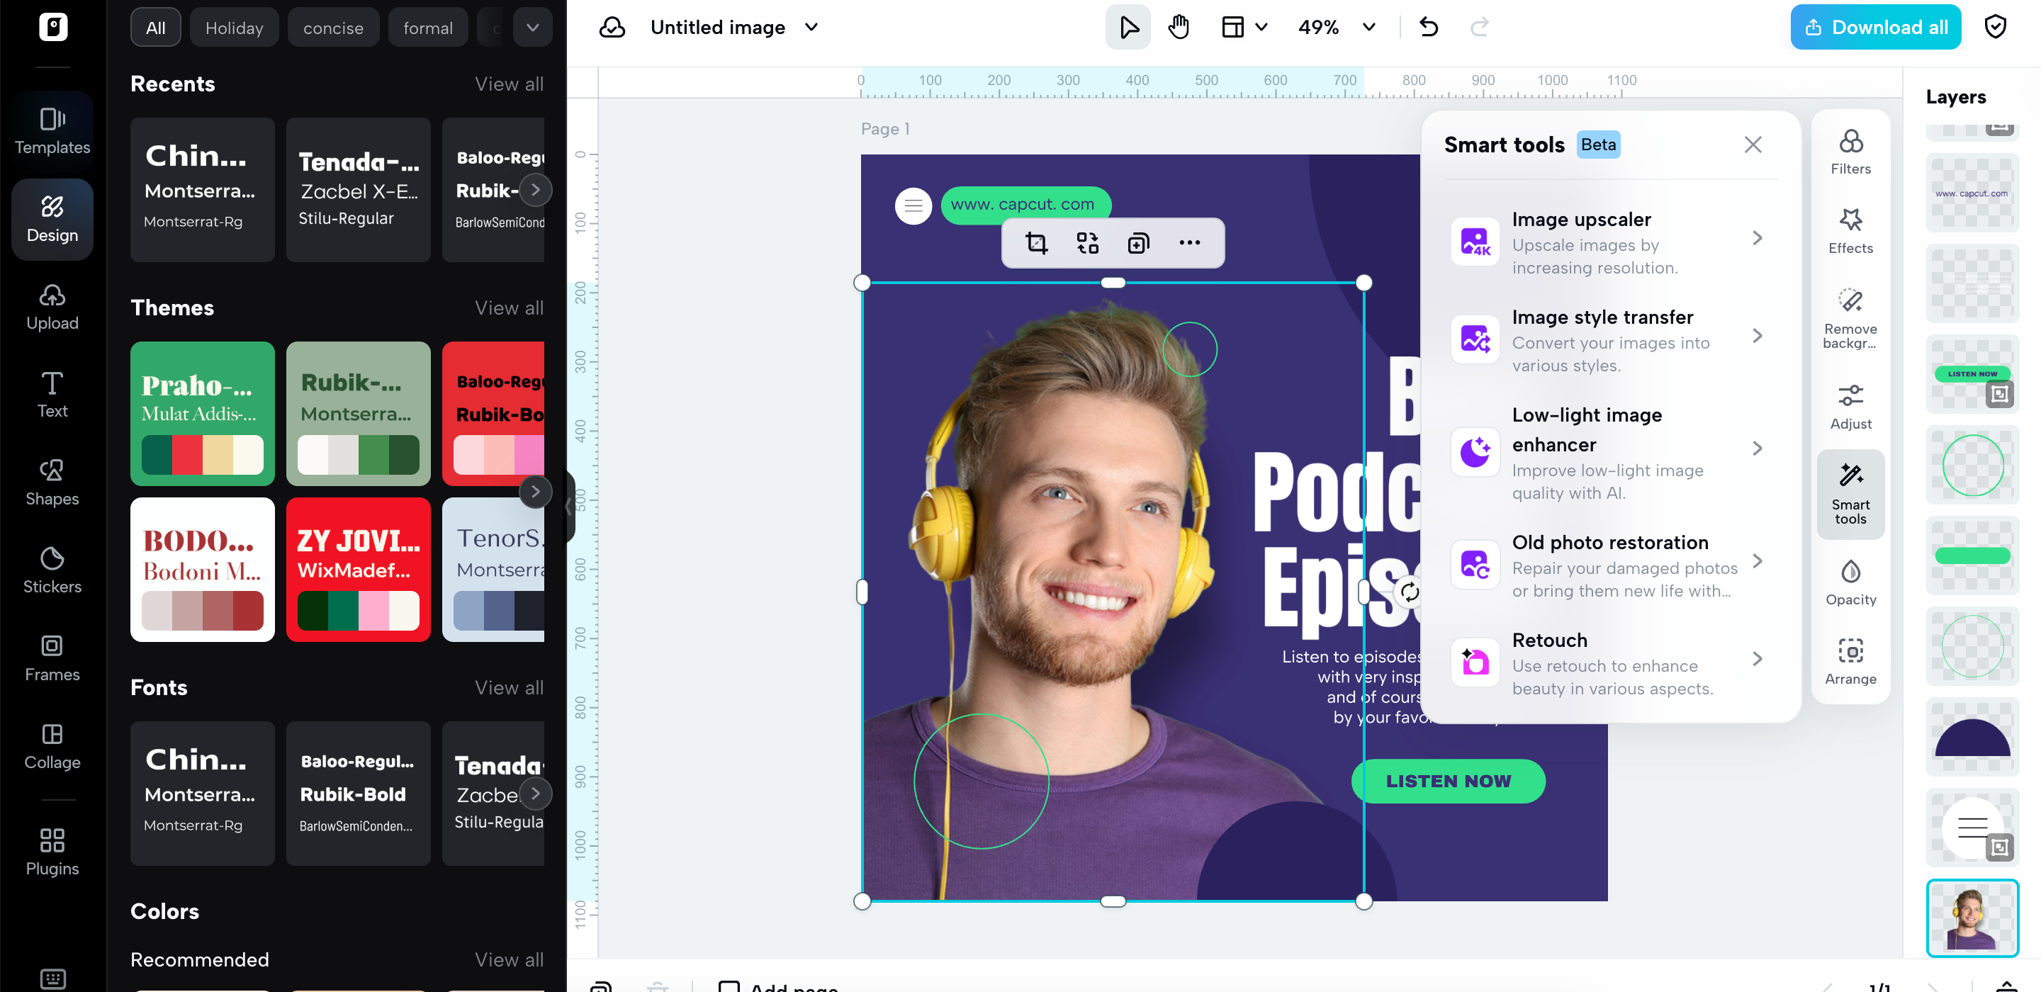The height and width of the screenshot is (992, 2041).
Task: Apply the green Praho theme
Action: tap(202, 413)
